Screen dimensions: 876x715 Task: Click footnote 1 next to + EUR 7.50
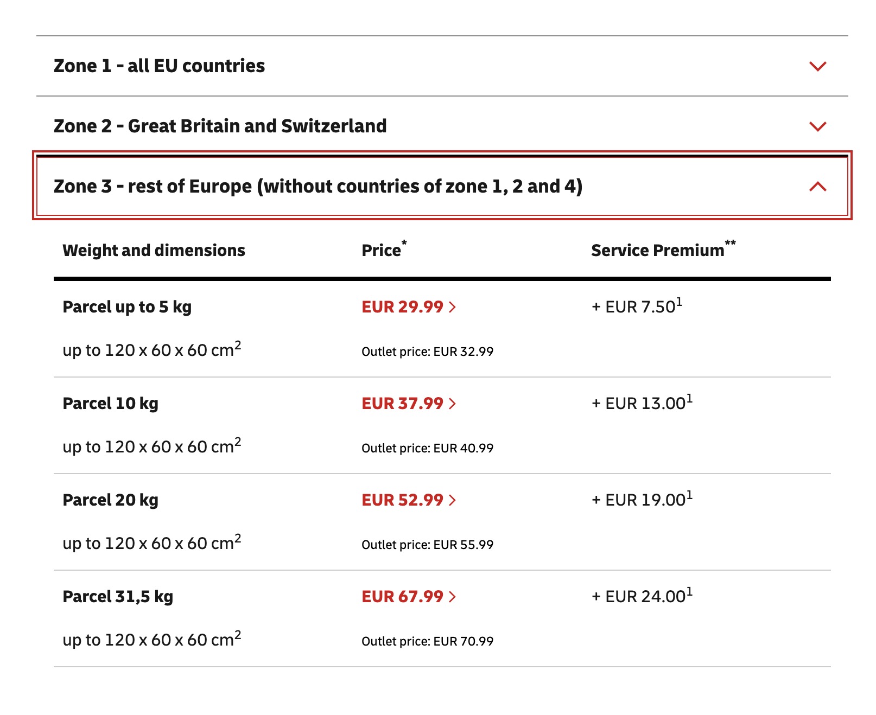click(x=680, y=302)
